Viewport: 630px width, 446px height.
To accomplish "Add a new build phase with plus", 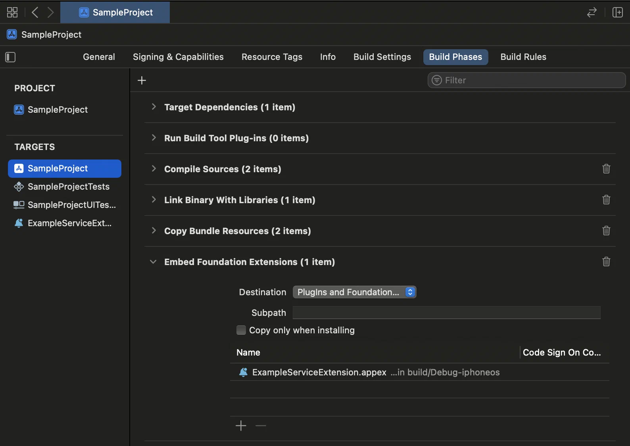I will [142, 81].
